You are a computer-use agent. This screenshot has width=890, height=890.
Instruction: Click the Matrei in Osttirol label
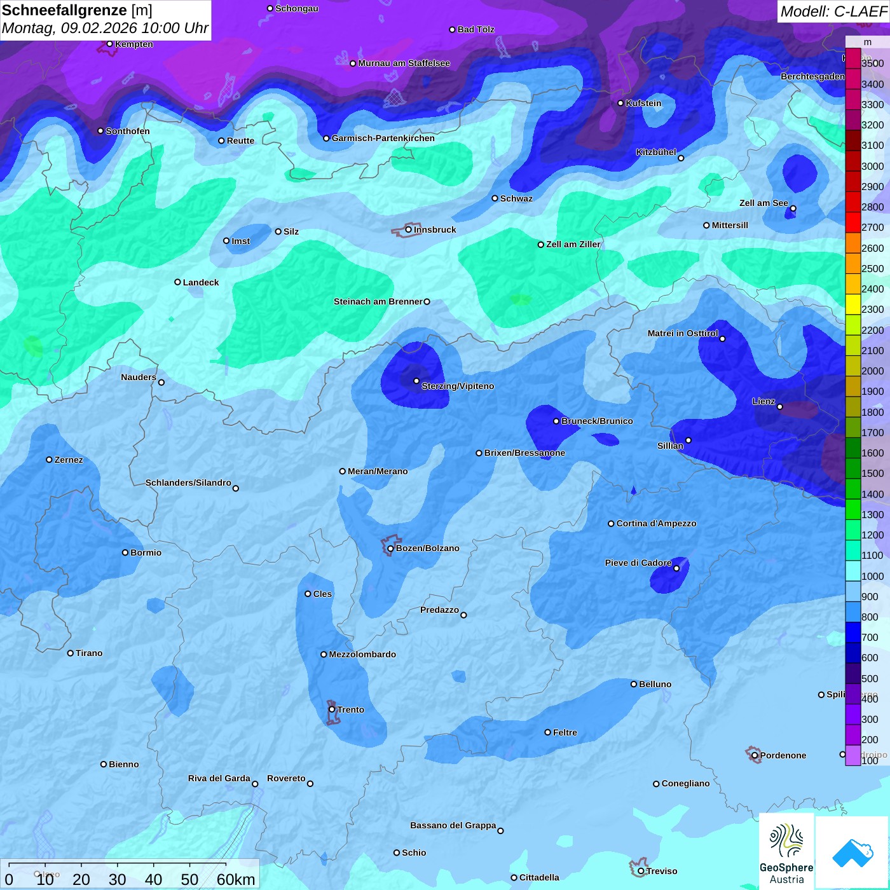pyautogui.click(x=683, y=333)
